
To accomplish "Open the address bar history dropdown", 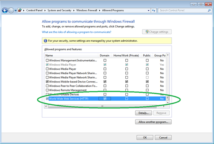I will (149, 11).
